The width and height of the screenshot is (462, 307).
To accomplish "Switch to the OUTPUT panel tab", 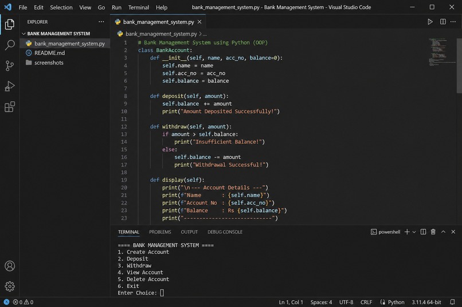I will 189,232.
